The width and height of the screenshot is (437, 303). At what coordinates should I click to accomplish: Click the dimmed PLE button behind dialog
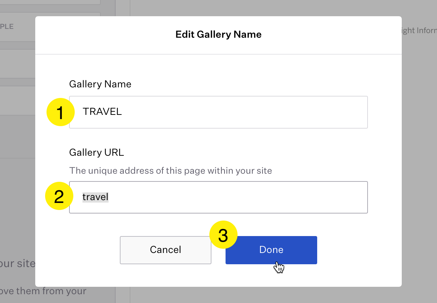point(14,27)
